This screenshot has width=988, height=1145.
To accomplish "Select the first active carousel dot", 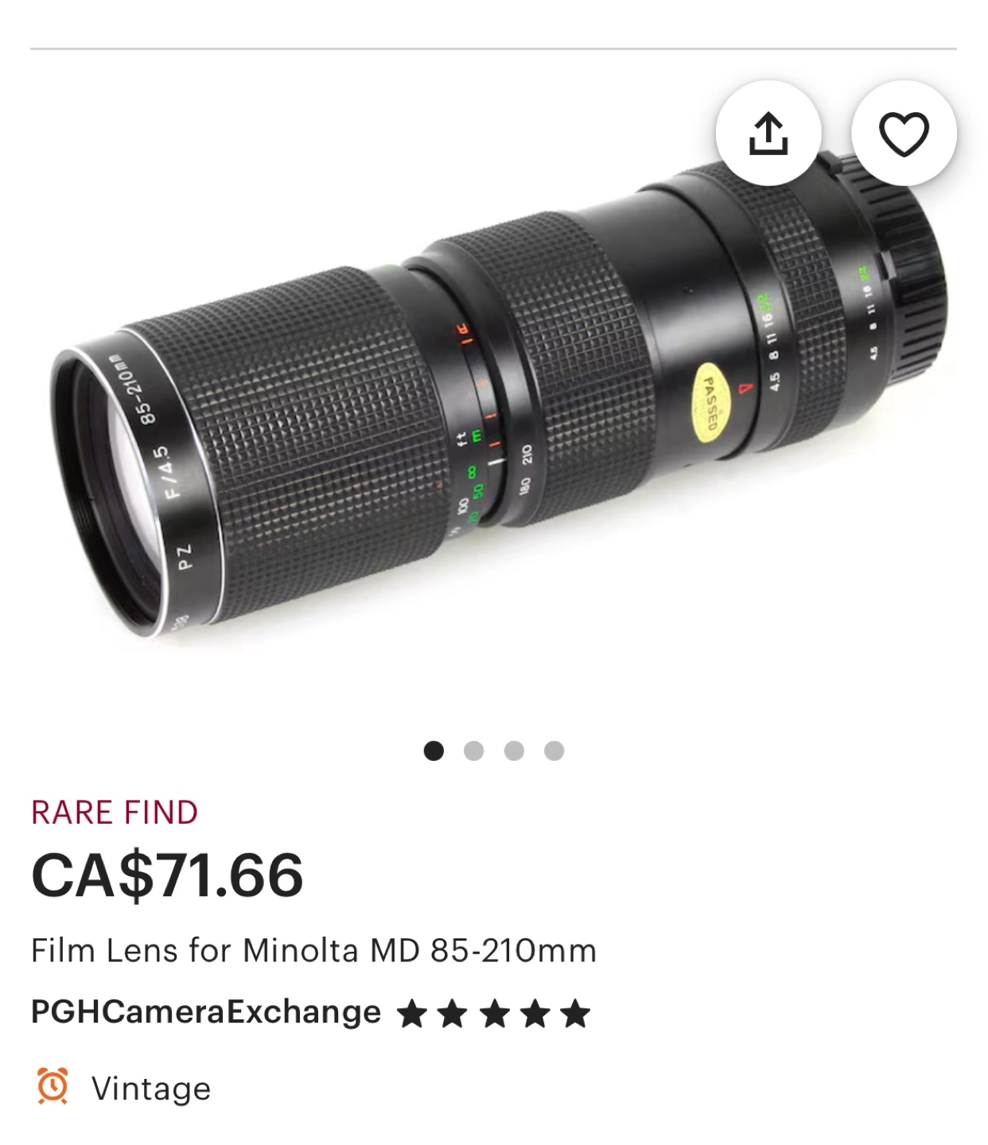I will click(434, 751).
